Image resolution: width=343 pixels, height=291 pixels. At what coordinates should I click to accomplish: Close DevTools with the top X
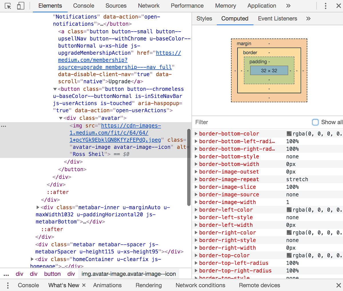(x=338, y=6)
